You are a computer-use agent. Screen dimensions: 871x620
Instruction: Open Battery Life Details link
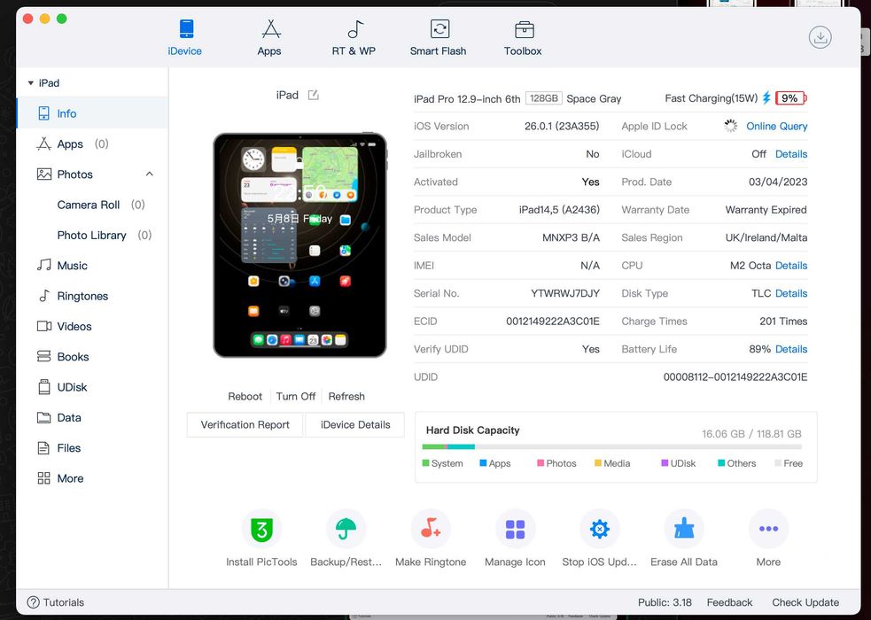click(791, 349)
